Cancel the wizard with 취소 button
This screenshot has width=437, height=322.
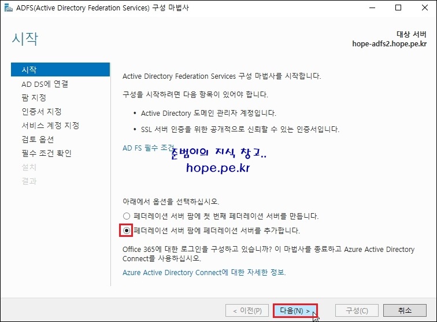tap(405, 310)
